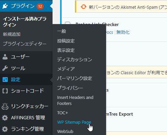This screenshot has width=167, height=135.
Task: Select 一般 in the settings flyout
Action: click(x=62, y=31)
